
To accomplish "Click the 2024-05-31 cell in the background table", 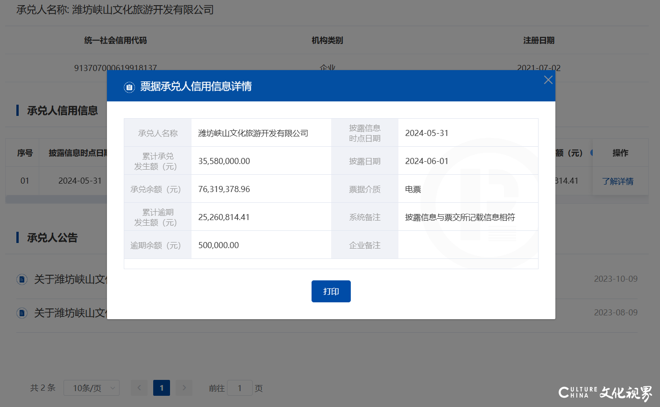I will pos(80,181).
